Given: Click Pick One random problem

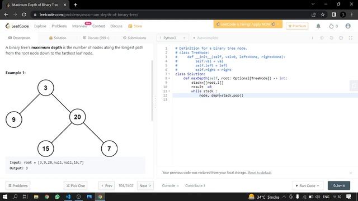Looking at the screenshot, I should tap(76, 186).
